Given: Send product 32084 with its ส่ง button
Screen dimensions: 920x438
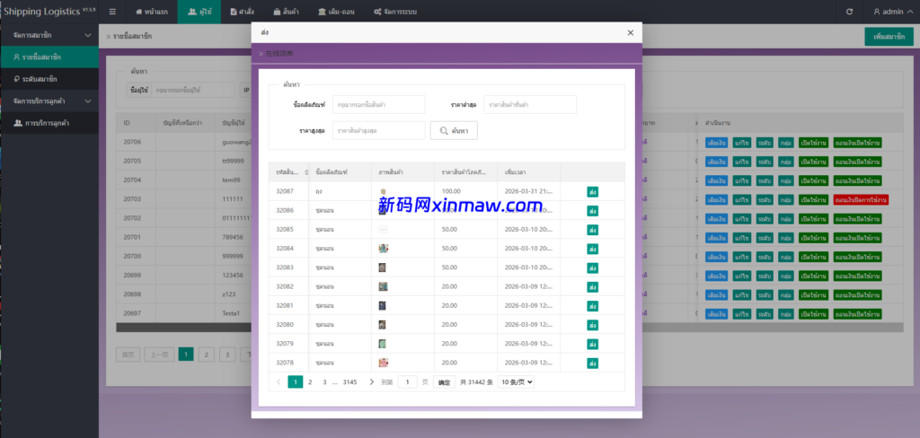Looking at the screenshot, I should (x=593, y=249).
